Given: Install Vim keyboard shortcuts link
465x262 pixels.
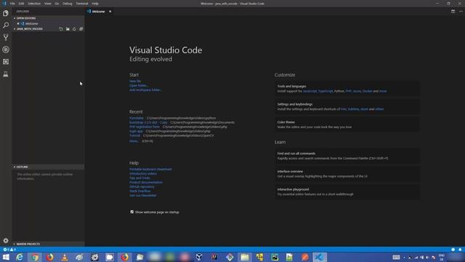Looking at the screenshot, I should 344,109.
